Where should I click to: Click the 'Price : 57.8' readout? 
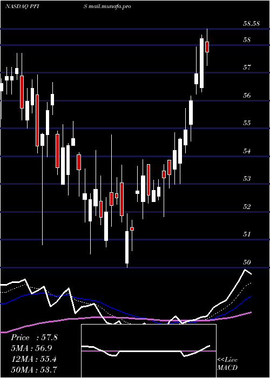(x=34, y=337)
